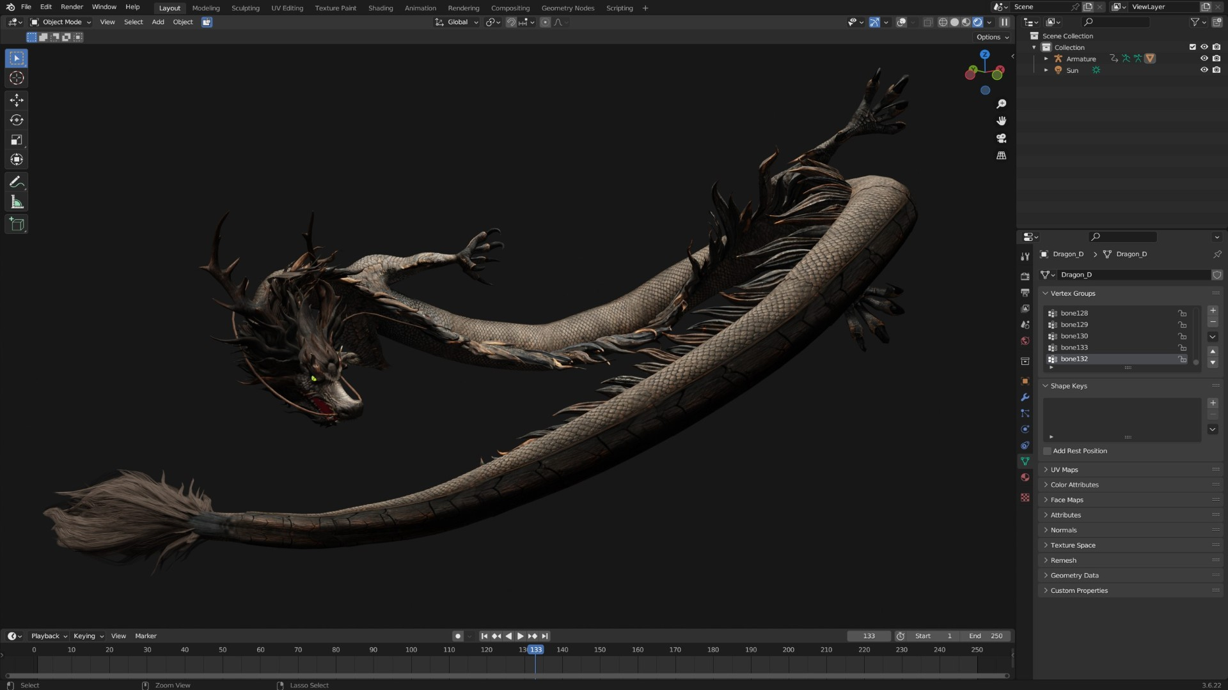Toggle proportional editing in header
Image resolution: width=1228 pixels, height=690 pixels.
tap(545, 22)
